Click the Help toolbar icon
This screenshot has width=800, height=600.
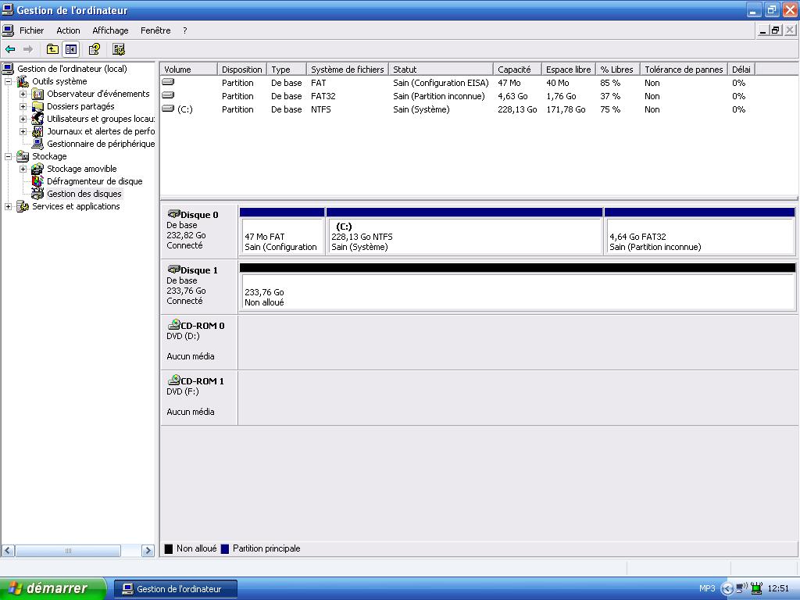95,49
